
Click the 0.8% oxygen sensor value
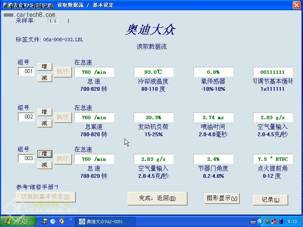[213, 72]
